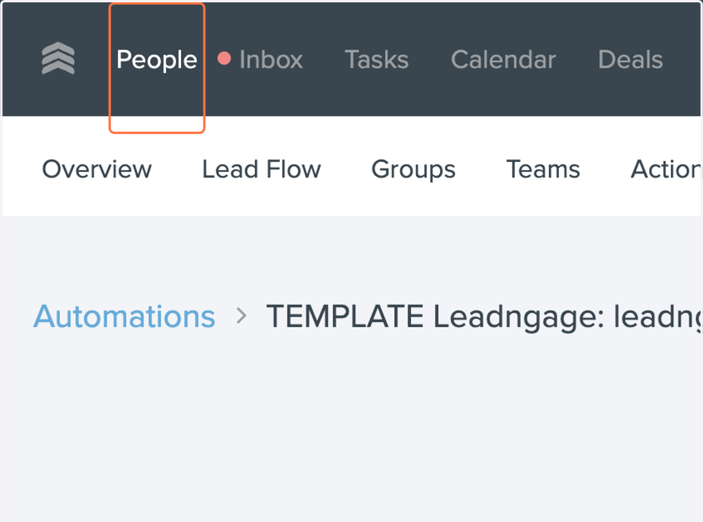703x522 pixels.
Task: Open the Lead Flow sub-tab
Action: (x=261, y=169)
